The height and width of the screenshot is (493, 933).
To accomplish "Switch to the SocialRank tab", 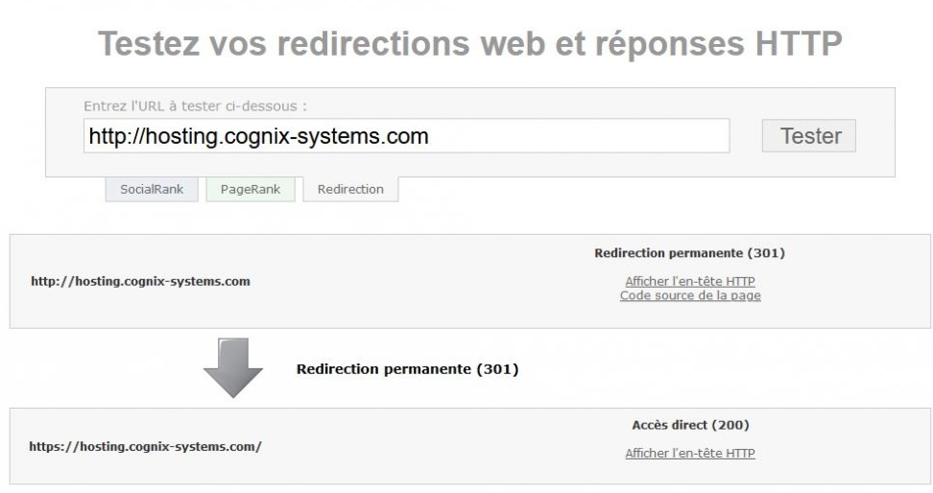I will [x=152, y=189].
